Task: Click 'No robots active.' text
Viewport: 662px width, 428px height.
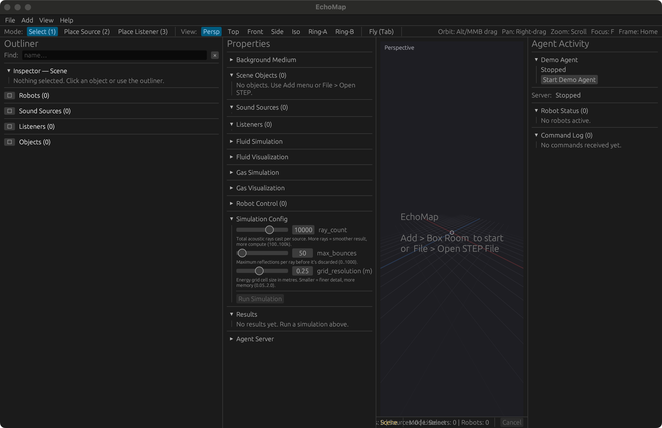Action: (566, 121)
